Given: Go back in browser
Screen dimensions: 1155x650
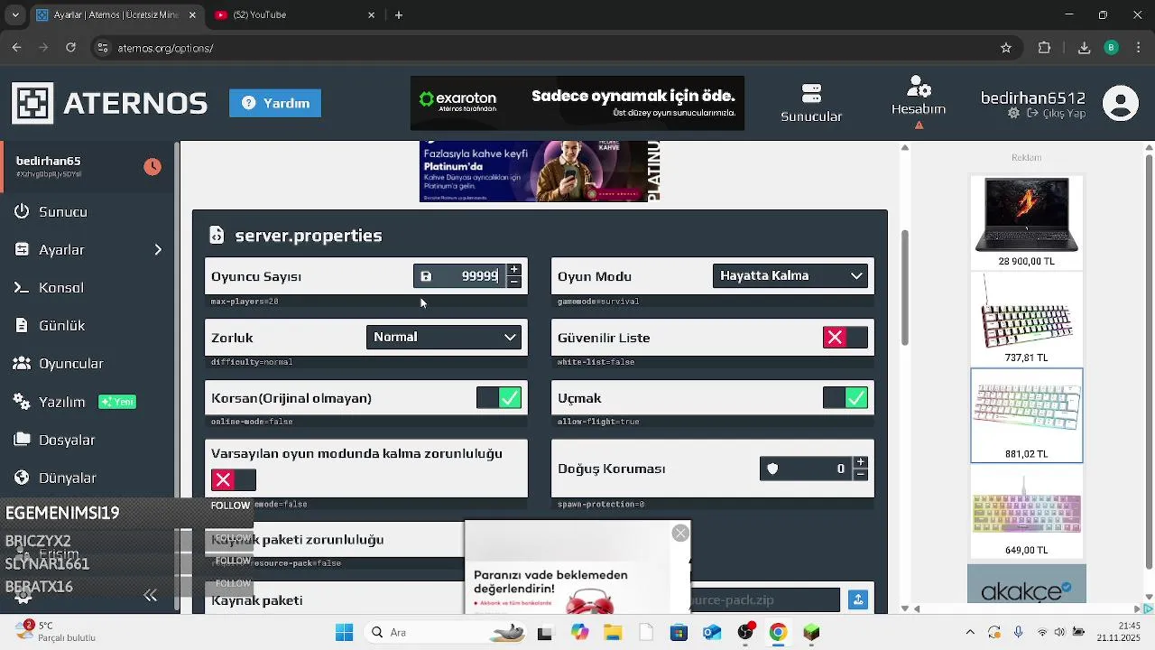Looking at the screenshot, I should 16,48.
